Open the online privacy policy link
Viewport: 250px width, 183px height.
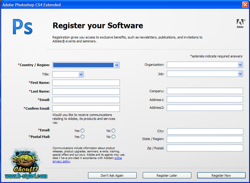tap(118, 158)
